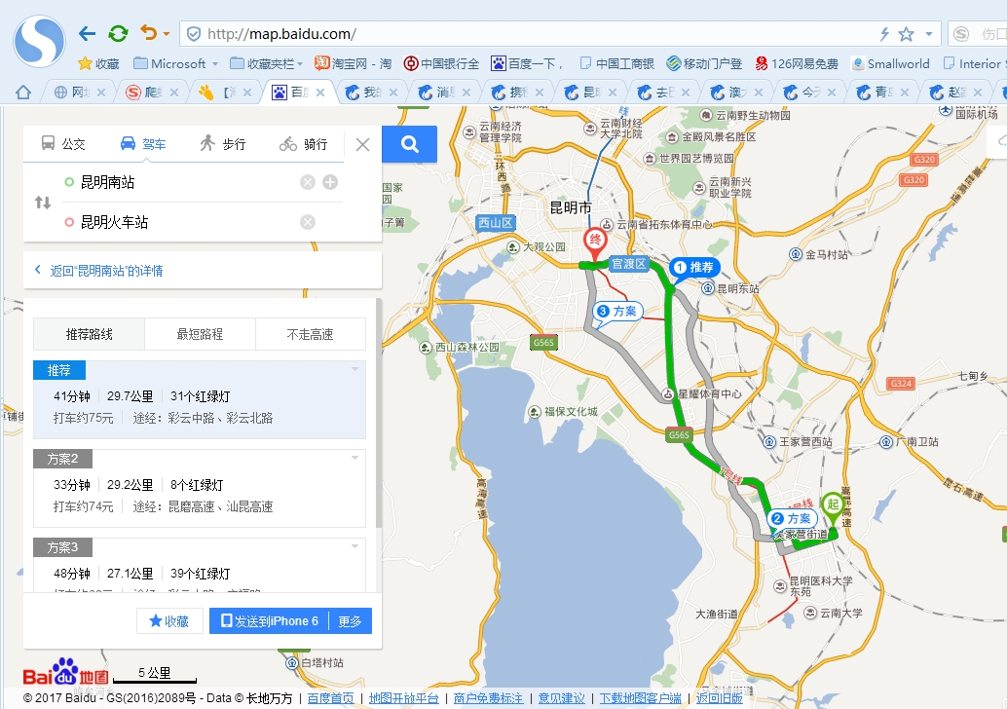Clear the 昆明火车站 destination field
Viewport: 1007px width, 709px height.
[x=308, y=222]
